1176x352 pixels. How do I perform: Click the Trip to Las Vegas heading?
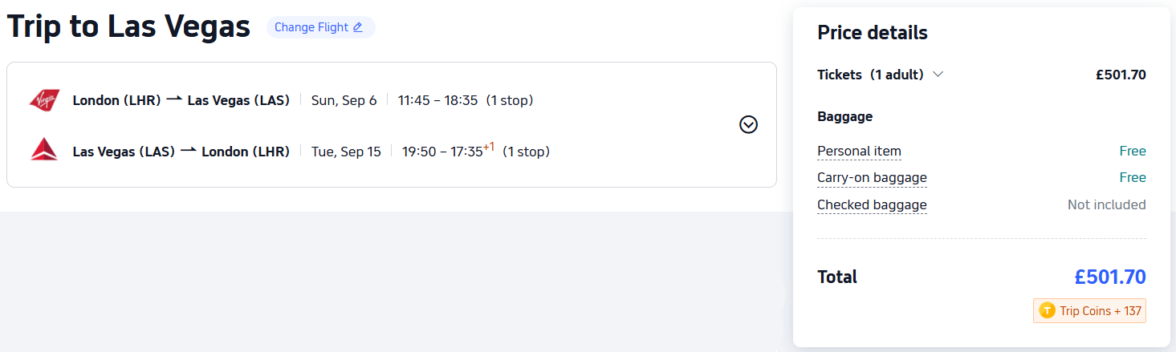(x=129, y=26)
